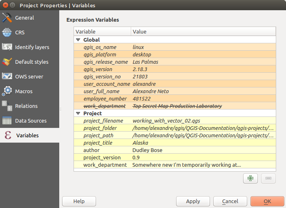Click the Relations table icon
286x208 pixels.
tap(7, 106)
